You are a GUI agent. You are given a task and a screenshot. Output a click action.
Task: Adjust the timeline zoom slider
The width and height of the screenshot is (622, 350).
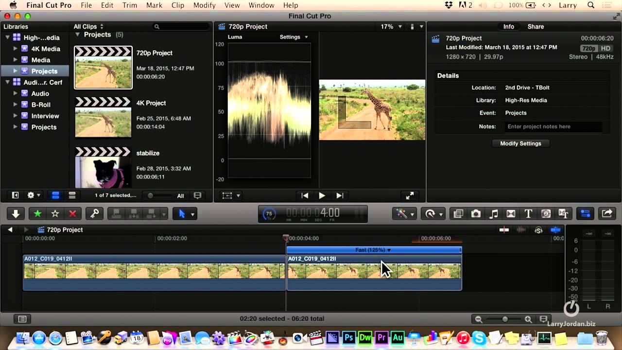coord(504,319)
